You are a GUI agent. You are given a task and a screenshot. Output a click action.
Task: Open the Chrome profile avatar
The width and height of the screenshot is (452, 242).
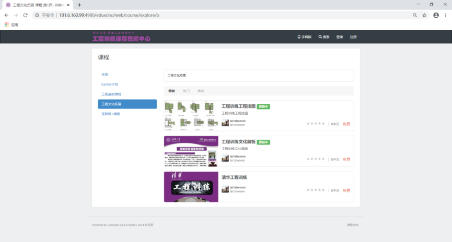(436, 15)
